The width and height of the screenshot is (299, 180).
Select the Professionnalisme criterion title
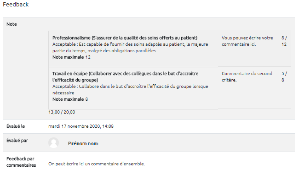coord(125,38)
